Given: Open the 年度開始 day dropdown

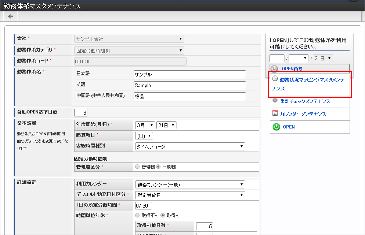Looking at the screenshot, I should (x=166, y=125).
